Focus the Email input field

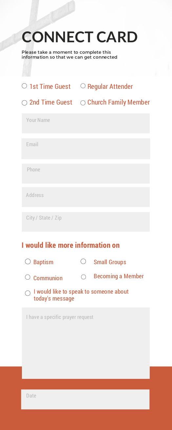(x=86, y=148)
